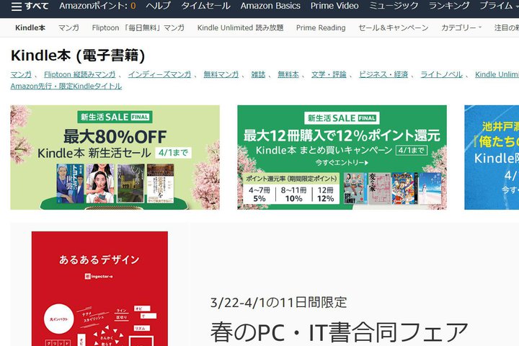Open the すべて hamburger menu
This screenshot has height=346, width=519.
[x=30, y=6]
